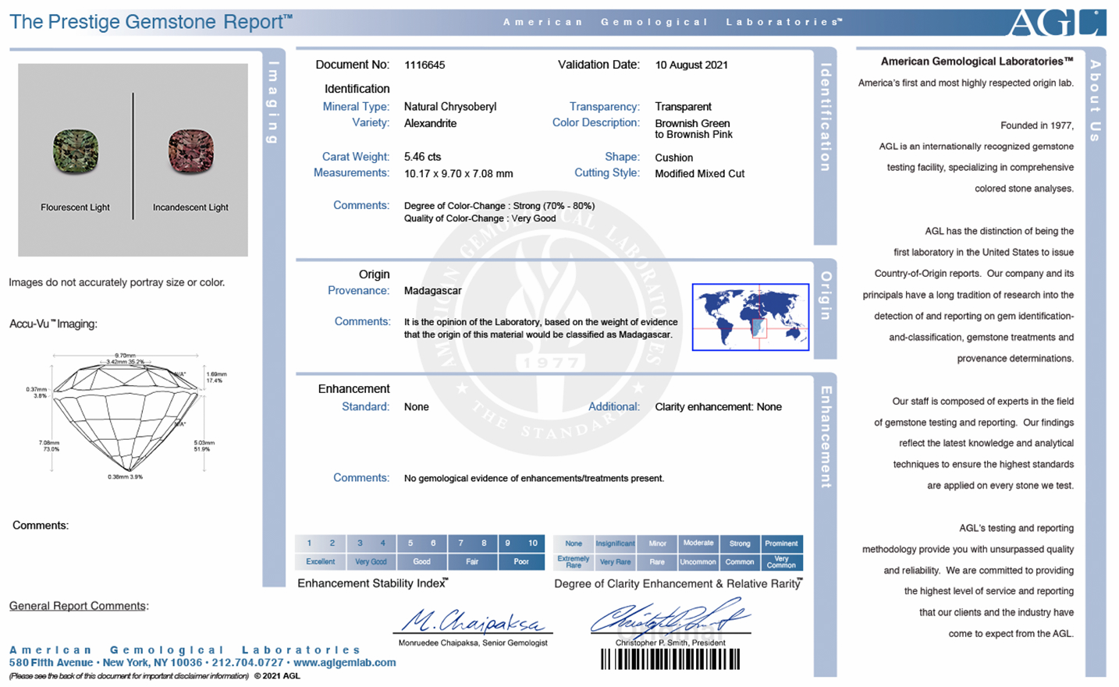Click the Provenance value Madagascar
The image size is (1119, 687).
(433, 291)
